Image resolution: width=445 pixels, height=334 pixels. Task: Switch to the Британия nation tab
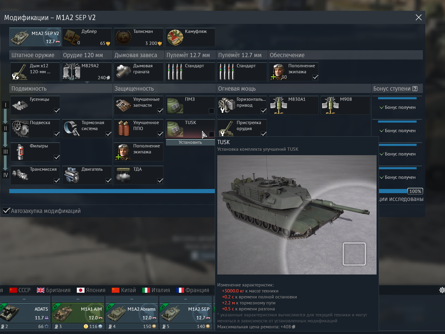[54, 290]
